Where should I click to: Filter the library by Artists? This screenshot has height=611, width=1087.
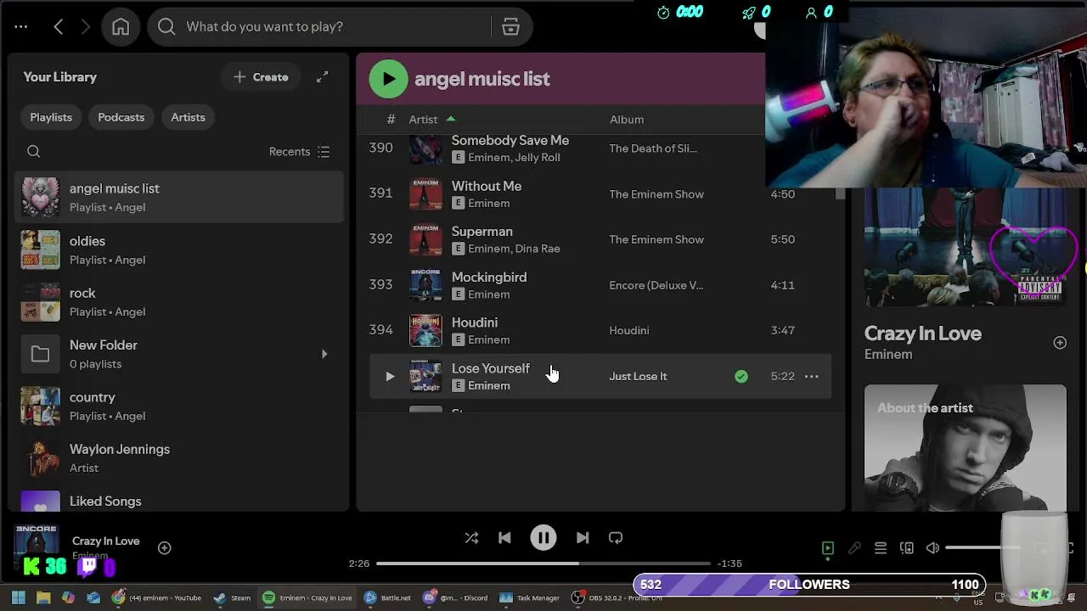click(188, 117)
